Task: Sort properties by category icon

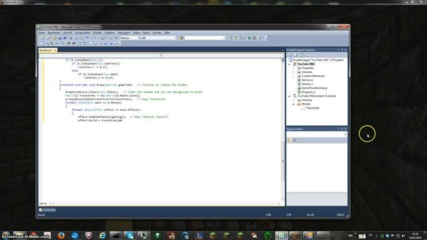Action: click(x=290, y=140)
